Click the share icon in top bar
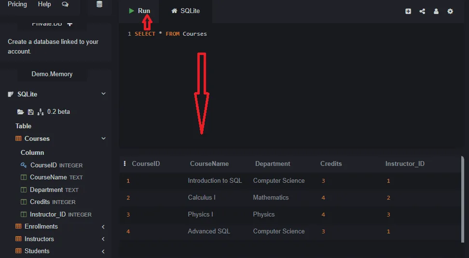 pos(422,11)
